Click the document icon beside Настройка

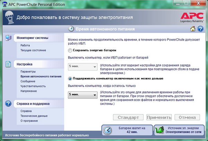(x=8, y=64)
